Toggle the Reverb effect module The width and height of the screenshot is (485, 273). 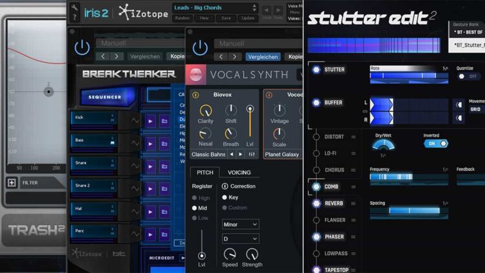(316, 203)
